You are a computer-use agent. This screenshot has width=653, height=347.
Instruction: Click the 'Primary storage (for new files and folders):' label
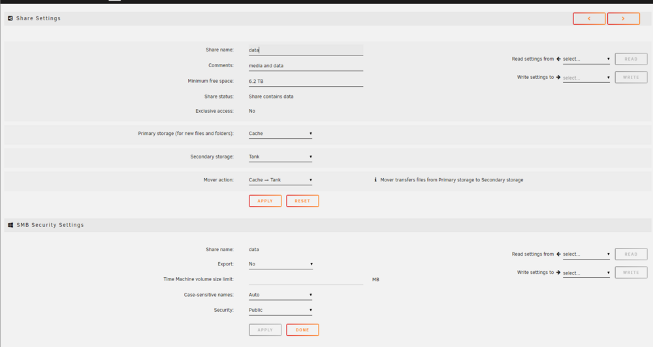click(185, 134)
